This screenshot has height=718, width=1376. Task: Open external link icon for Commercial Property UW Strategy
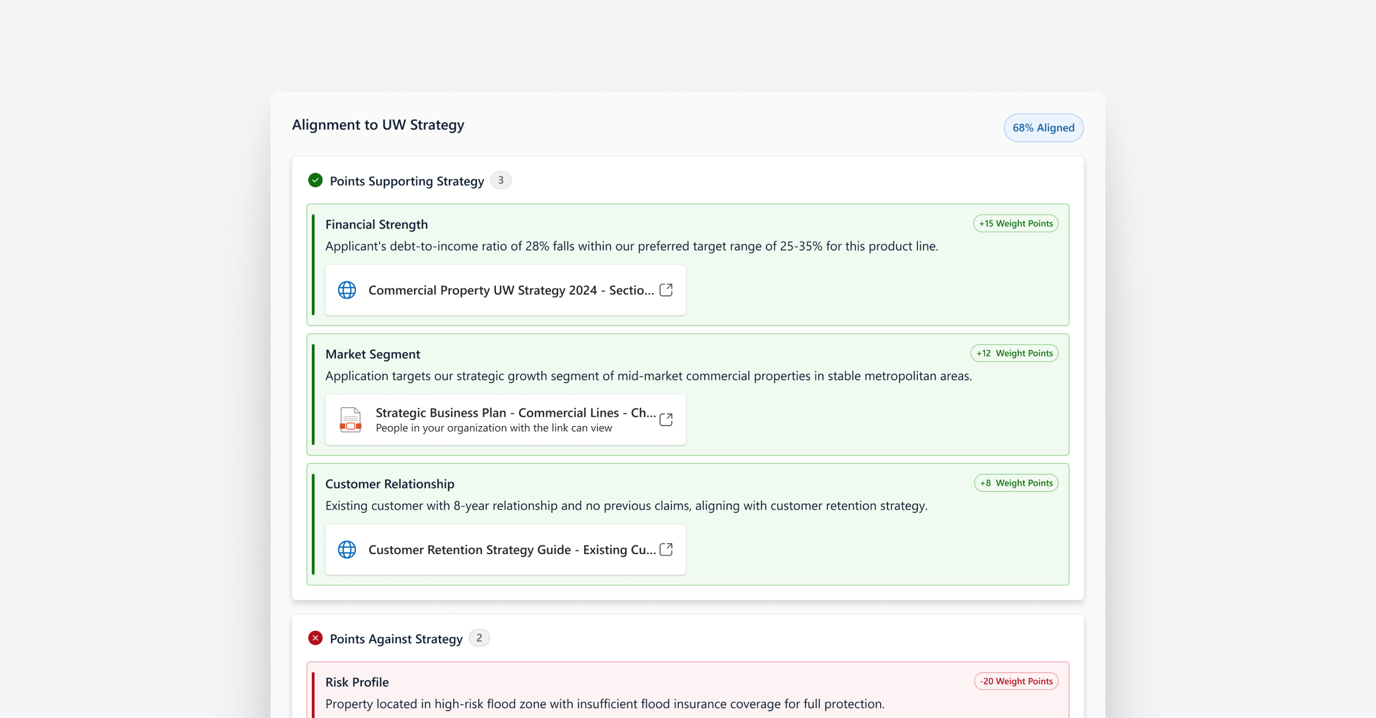[666, 290]
